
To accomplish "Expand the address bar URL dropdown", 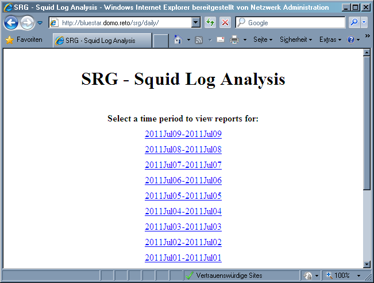I will point(195,23).
